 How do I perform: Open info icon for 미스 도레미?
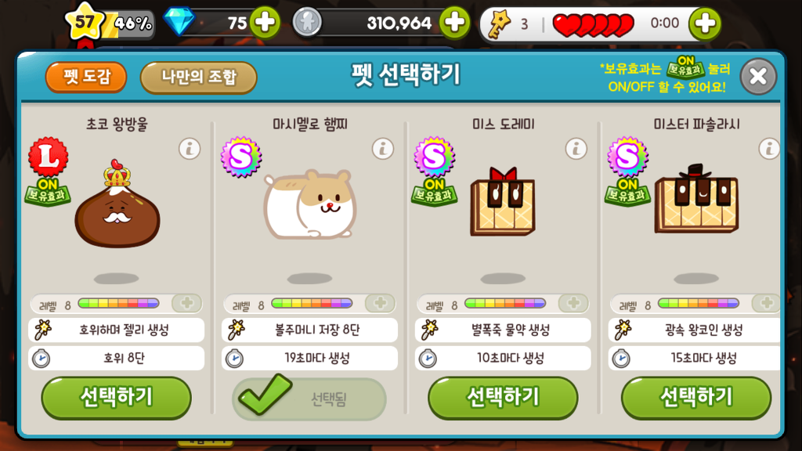(x=576, y=149)
